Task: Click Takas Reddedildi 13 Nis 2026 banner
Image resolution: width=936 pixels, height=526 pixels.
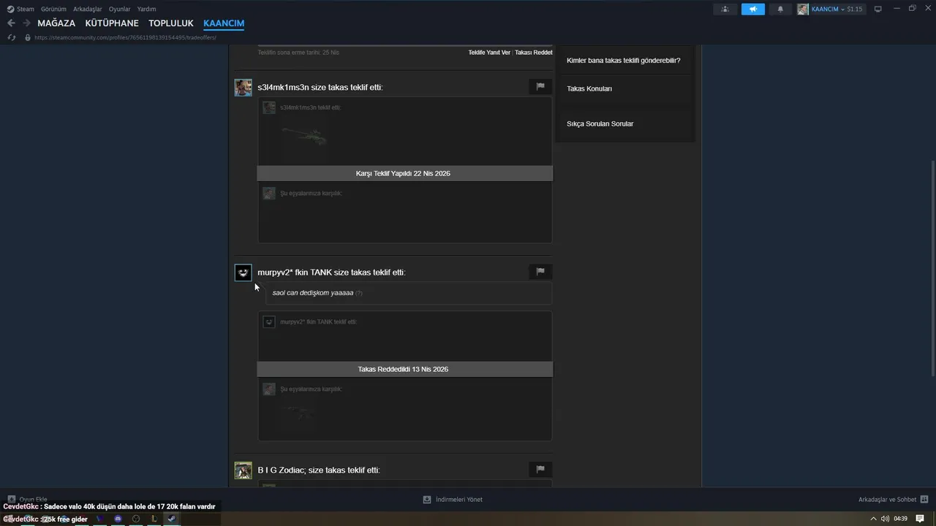Action: point(405,369)
